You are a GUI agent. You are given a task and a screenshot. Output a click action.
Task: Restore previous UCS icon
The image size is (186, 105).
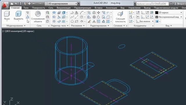click(138, 17)
